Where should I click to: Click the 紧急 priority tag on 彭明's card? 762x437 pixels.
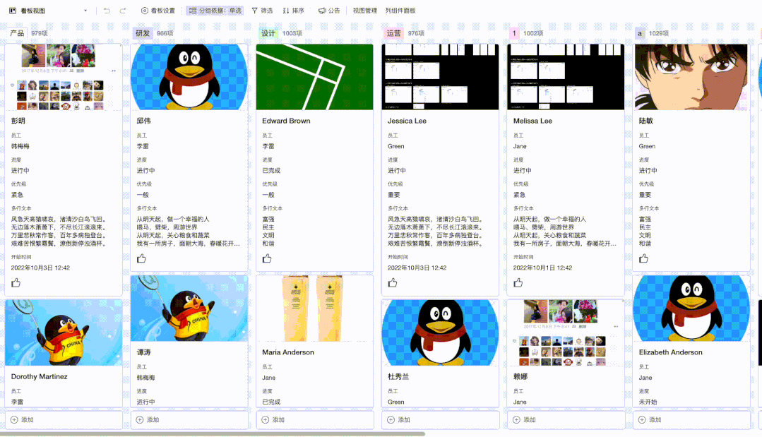16,195
